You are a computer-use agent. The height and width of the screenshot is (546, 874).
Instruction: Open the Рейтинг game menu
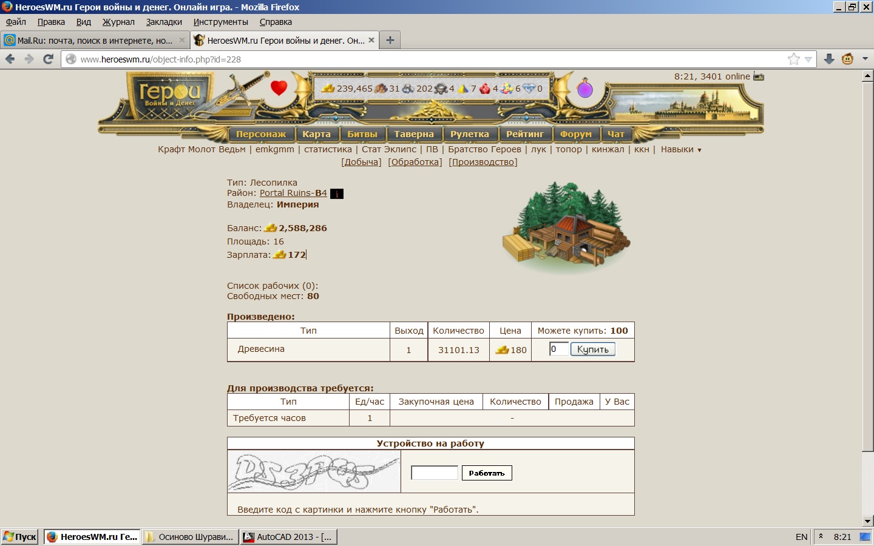pyautogui.click(x=526, y=134)
